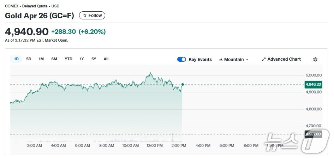Image resolution: width=334 pixels, height=158 pixels.
Task: Select the YTD range tab
Action: [x=68, y=59]
